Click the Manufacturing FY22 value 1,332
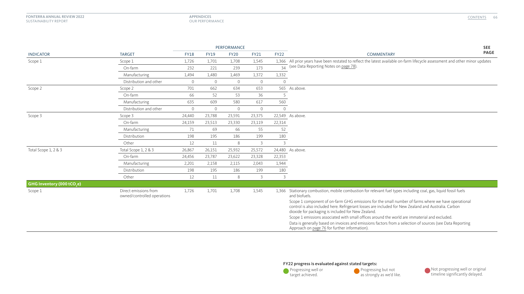Screen dimensions: 524x294 point(281,75)
